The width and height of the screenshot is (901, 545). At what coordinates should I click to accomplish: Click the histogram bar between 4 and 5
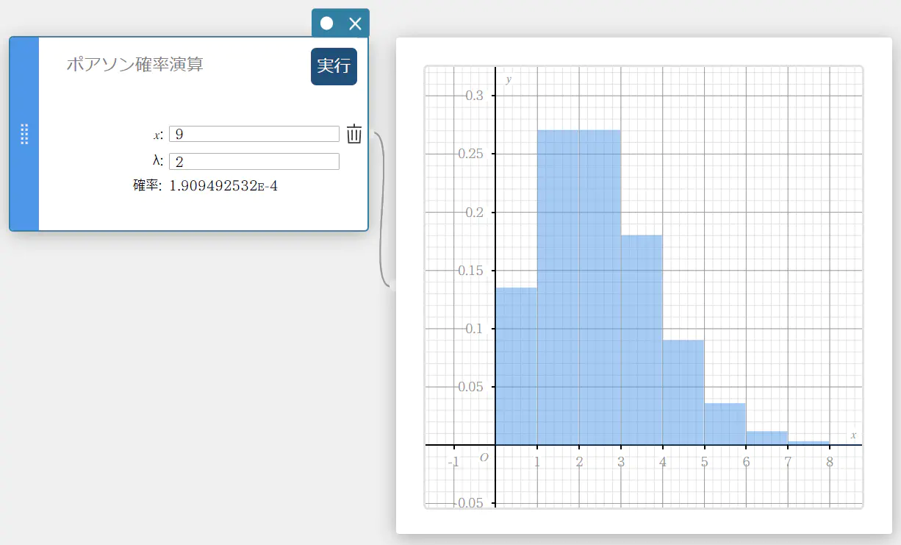pos(683,393)
